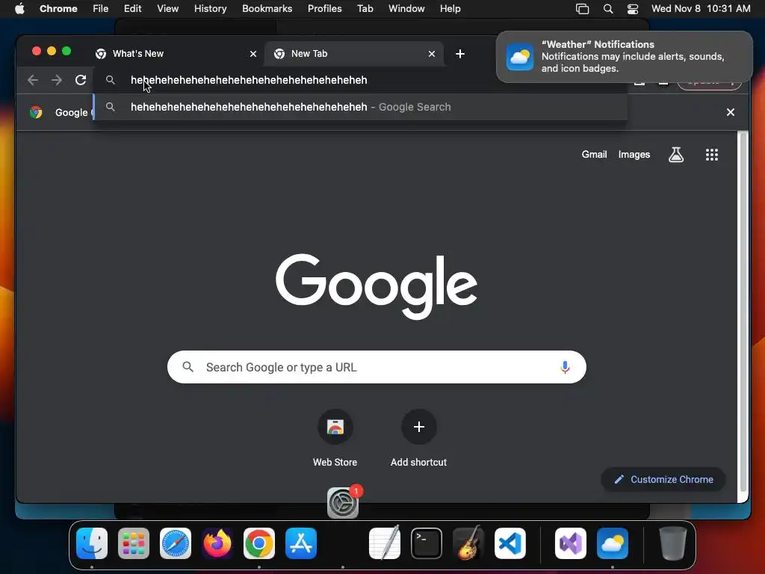Open Visual Studio purple icon in Dock
Screen dimensions: 765x574
571,543
